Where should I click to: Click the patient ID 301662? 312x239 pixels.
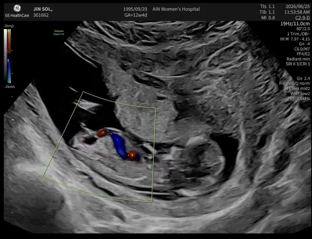41,15
